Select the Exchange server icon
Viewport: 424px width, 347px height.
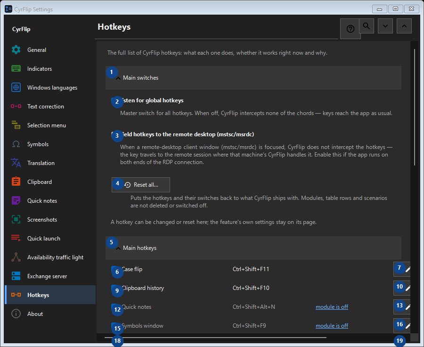click(16, 276)
